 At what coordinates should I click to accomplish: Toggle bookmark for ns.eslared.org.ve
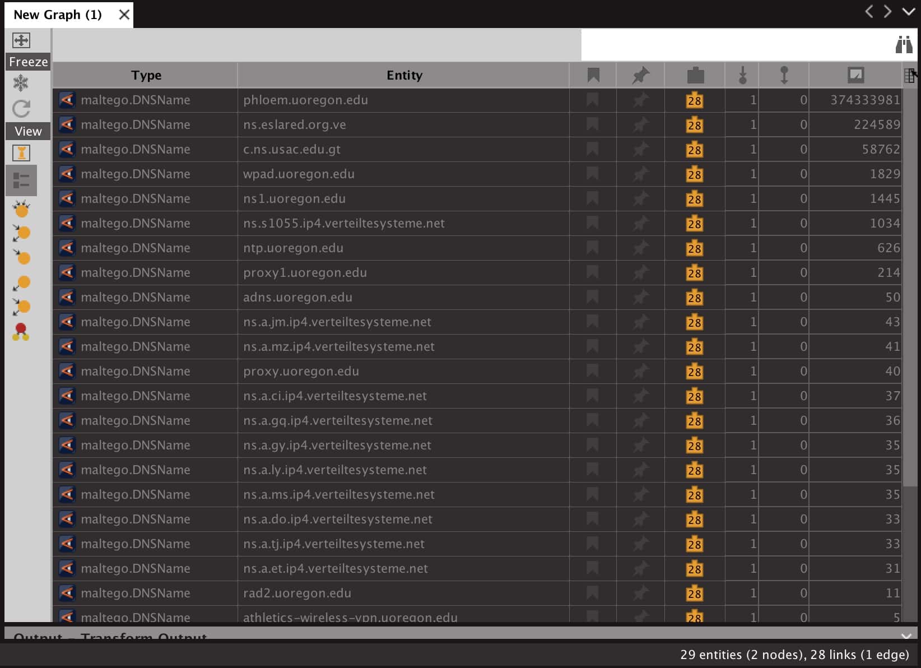pos(592,125)
